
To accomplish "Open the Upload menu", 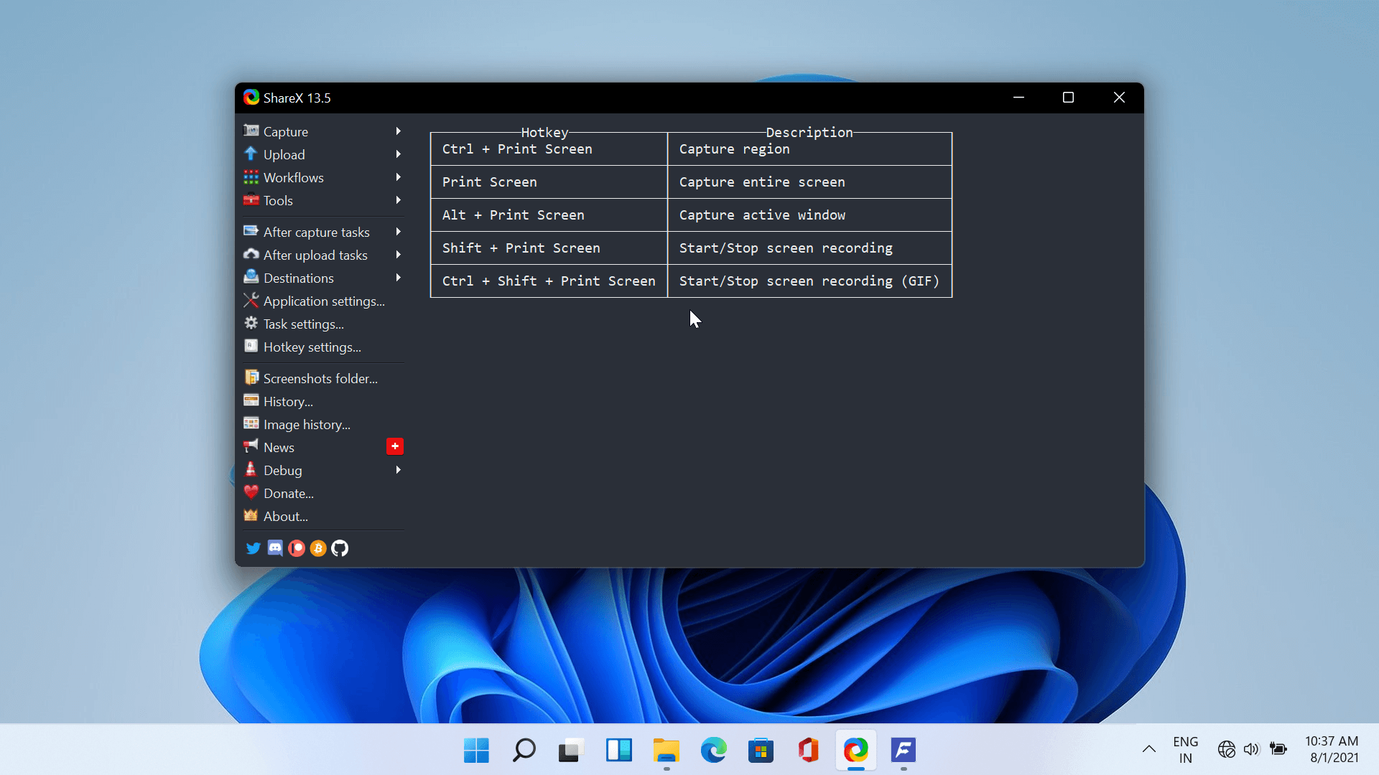I will (284, 155).
